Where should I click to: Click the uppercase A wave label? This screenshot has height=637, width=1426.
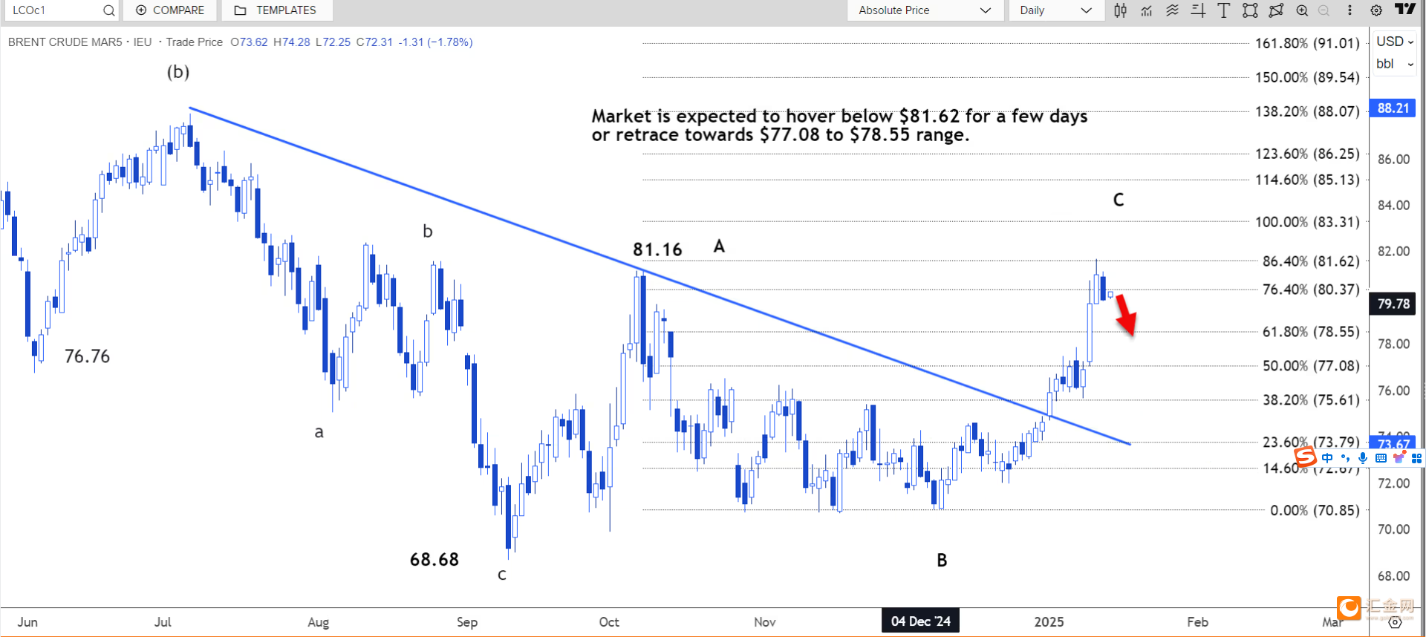(x=719, y=246)
